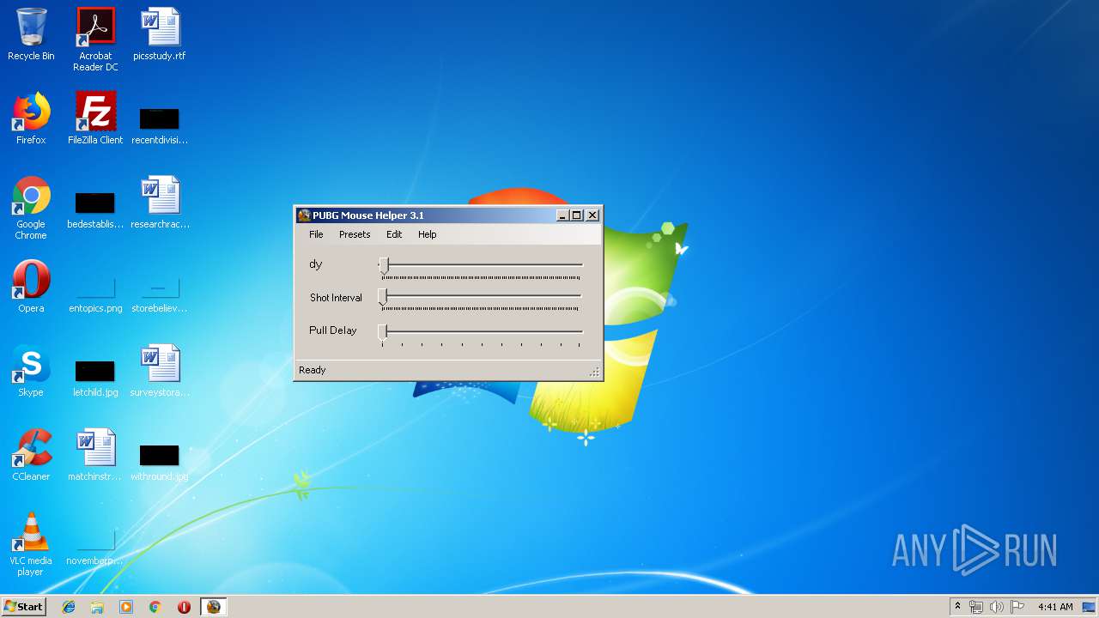Open the Help menu in PUBG Mouse Helper
This screenshot has height=618, width=1099.
click(x=427, y=234)
